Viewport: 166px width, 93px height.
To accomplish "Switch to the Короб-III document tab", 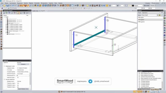I will click(43, 11).
